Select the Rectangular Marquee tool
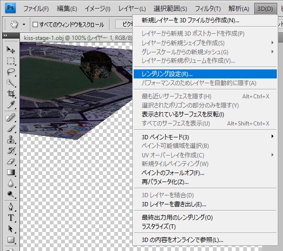This screenshot has width=283, height=251. coord(10,61)
